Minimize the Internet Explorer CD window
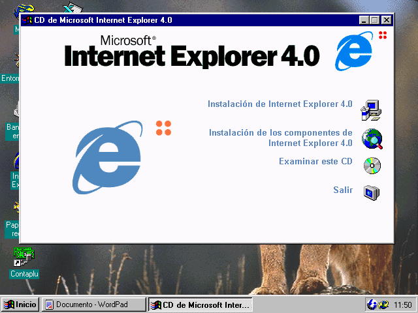The width and height of the screenshot is (418, 313). (x=364, y=20)
